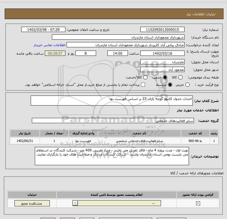Click the تاریخ نیاز column header
The image size is (227, 219).
coord(25,133)
